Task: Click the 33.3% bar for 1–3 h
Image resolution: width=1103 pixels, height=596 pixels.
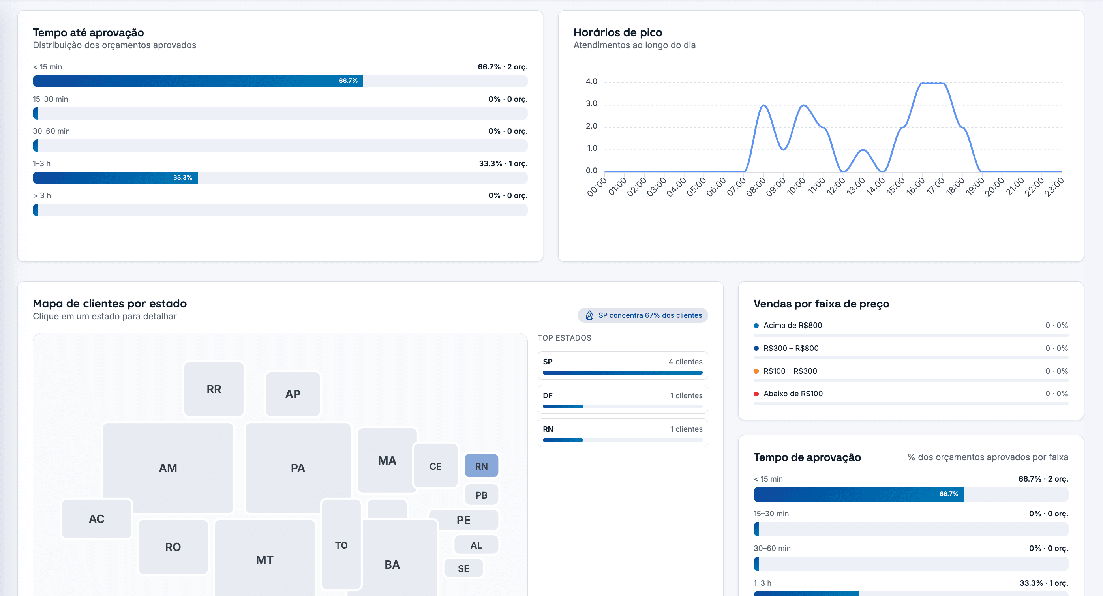Action: click(115, 178)
